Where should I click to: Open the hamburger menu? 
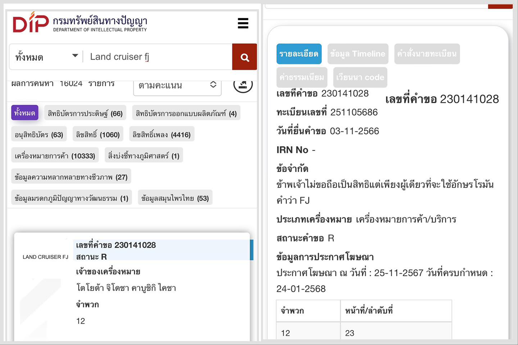(x=243, y=23)
